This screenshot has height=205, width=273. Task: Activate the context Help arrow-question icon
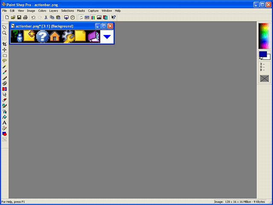(x=113, y=17)
